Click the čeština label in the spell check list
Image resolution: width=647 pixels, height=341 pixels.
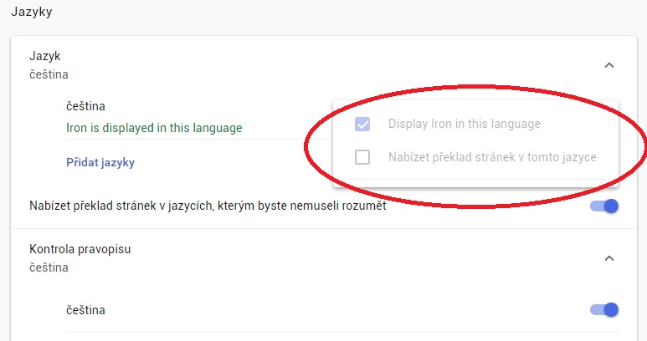85,310
